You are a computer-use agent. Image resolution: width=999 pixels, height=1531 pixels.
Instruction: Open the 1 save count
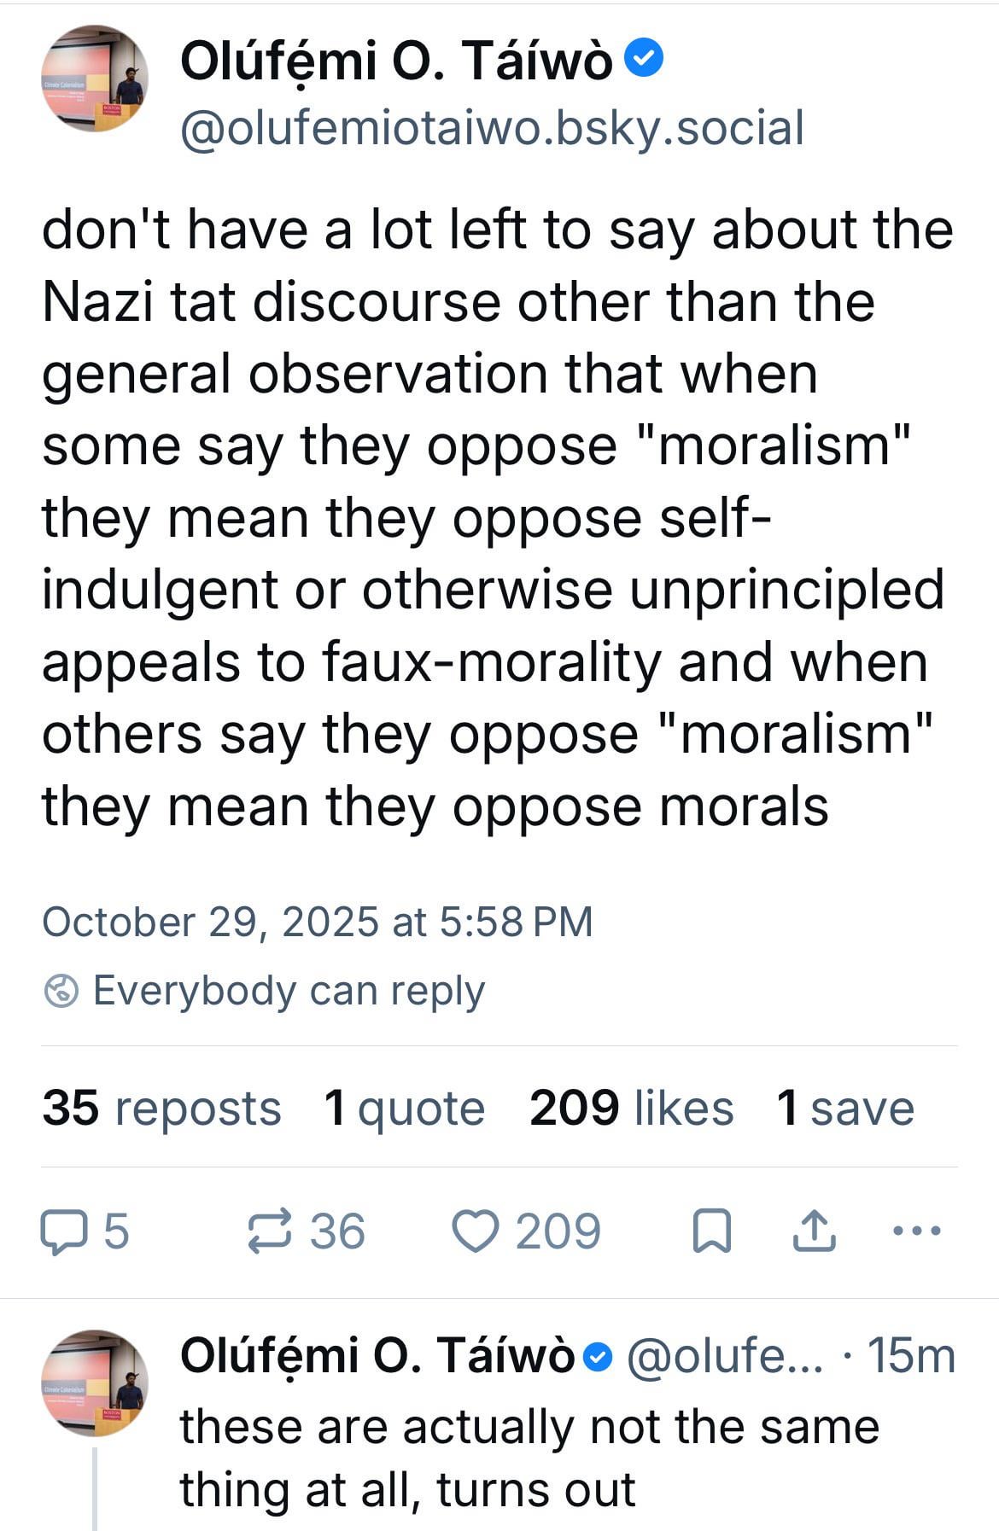coord(845,1108)
